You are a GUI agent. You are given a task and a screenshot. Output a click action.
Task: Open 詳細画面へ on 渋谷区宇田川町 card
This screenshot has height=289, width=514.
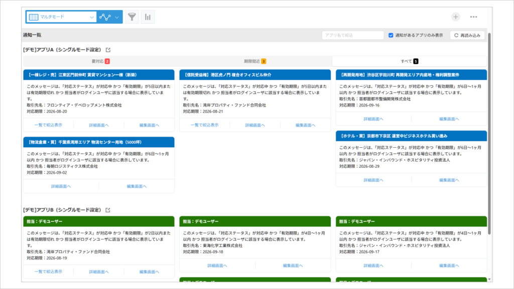click(x=373, y=119)
